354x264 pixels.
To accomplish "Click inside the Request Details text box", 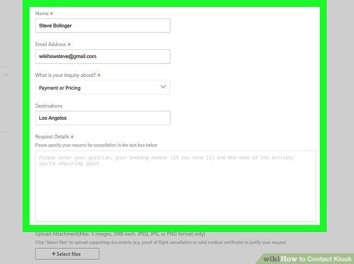I will coord(176,186).
